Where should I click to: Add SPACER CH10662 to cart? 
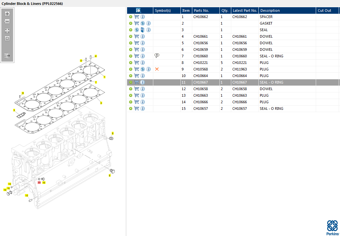(137, 17)
